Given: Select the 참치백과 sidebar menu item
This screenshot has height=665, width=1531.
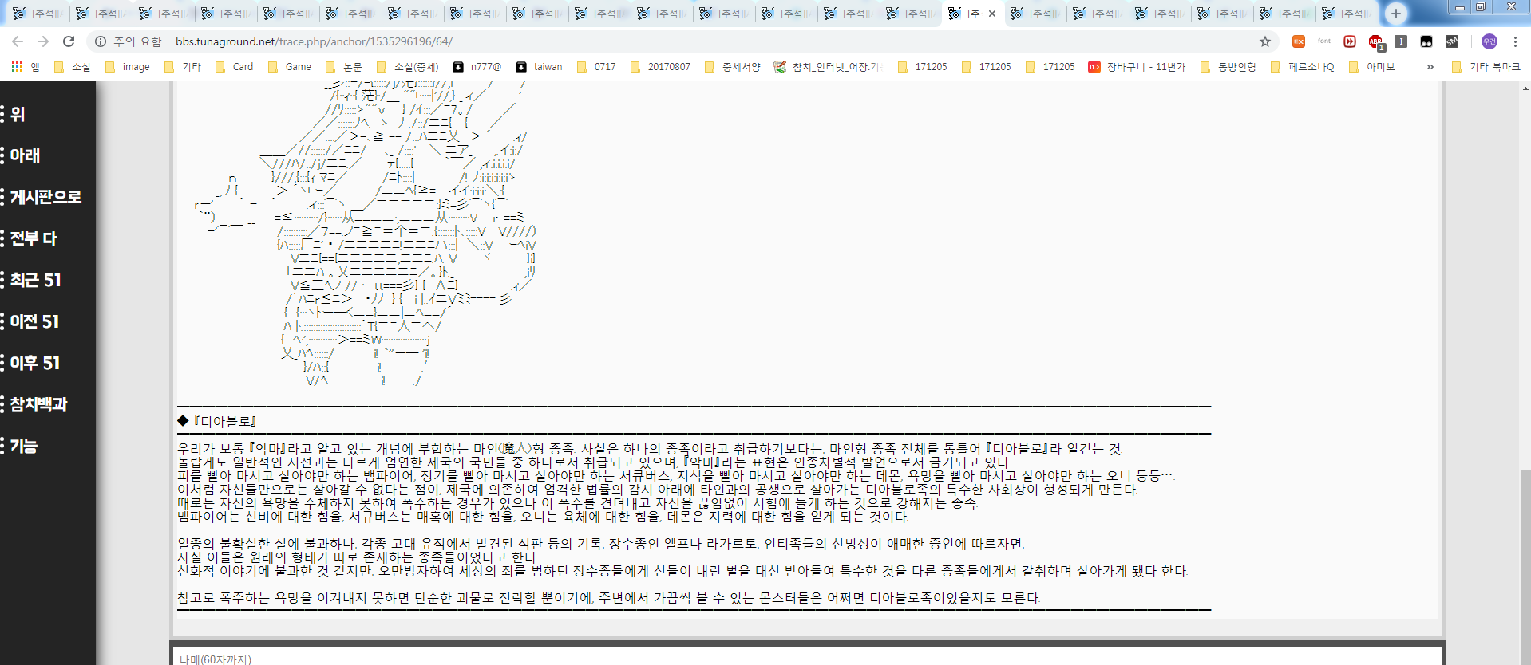Looking at the screenshot, I should [x=38, y=404].
